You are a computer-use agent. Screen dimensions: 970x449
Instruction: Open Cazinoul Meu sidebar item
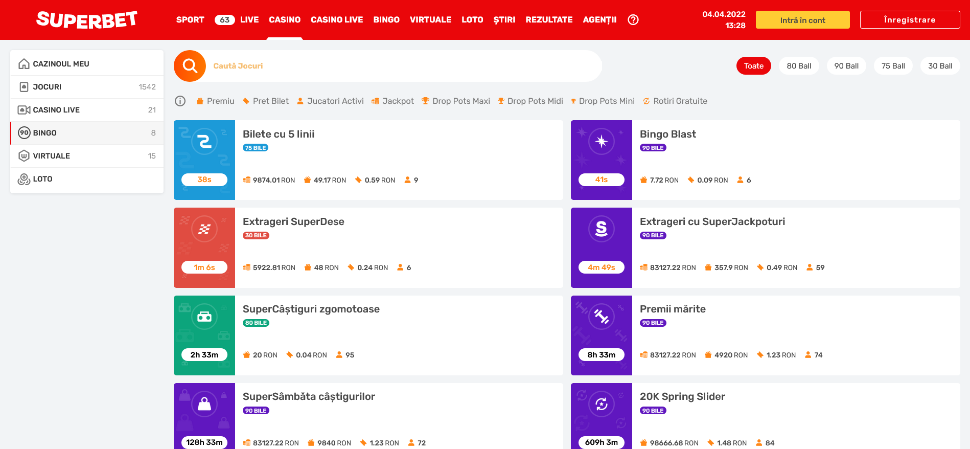point(87,64)
